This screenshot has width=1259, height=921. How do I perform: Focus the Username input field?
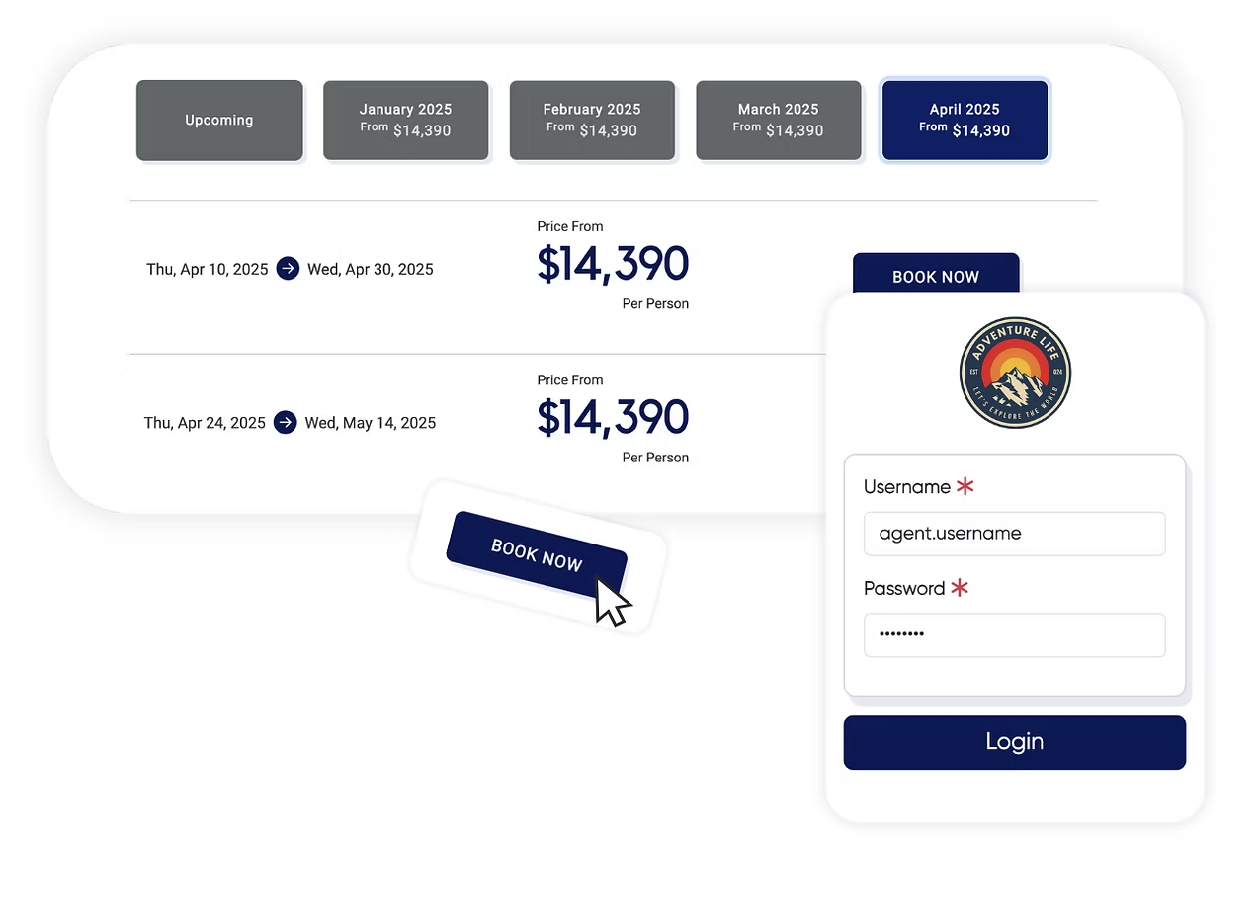click(1014, 534)
